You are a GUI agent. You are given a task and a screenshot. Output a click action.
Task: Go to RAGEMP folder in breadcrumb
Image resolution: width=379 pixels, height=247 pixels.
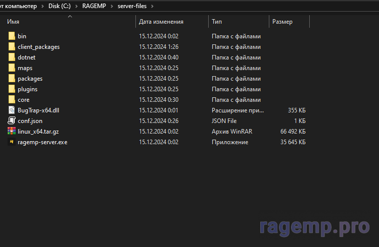94,6
